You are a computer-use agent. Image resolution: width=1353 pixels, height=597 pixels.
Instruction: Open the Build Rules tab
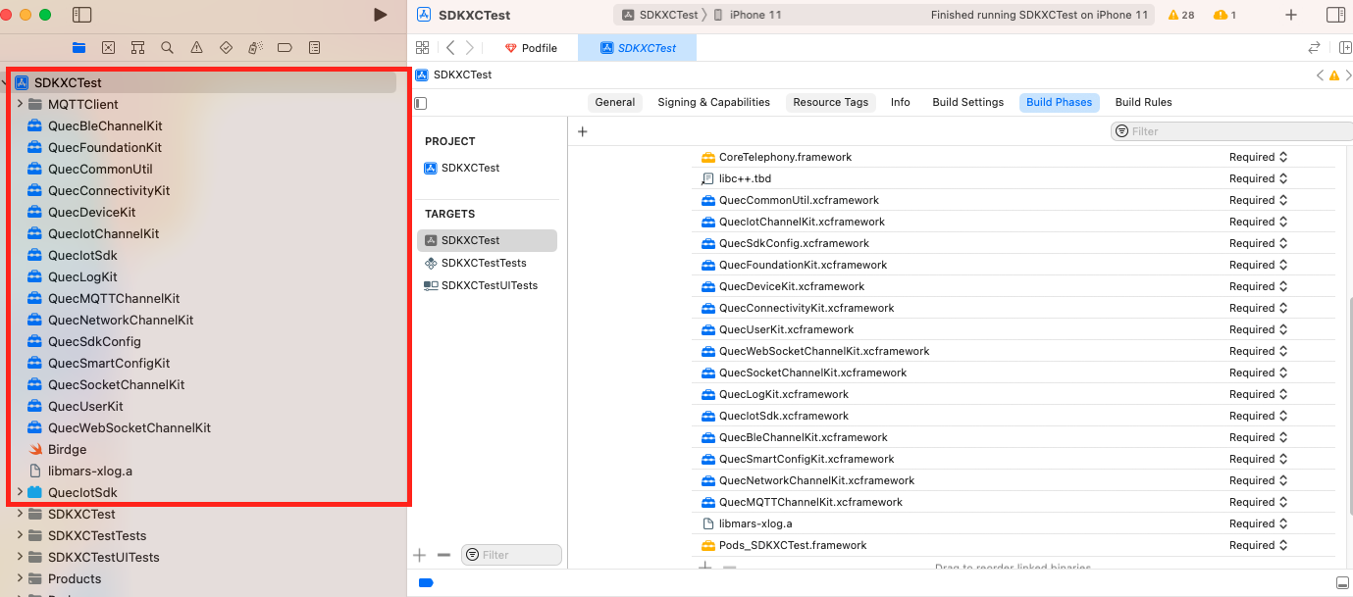[1143, 102]
